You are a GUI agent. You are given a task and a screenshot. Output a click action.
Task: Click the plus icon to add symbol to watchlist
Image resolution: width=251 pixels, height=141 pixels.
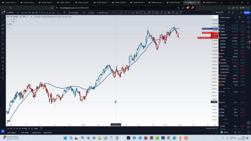pyautogui.click(x=235, y=17)
